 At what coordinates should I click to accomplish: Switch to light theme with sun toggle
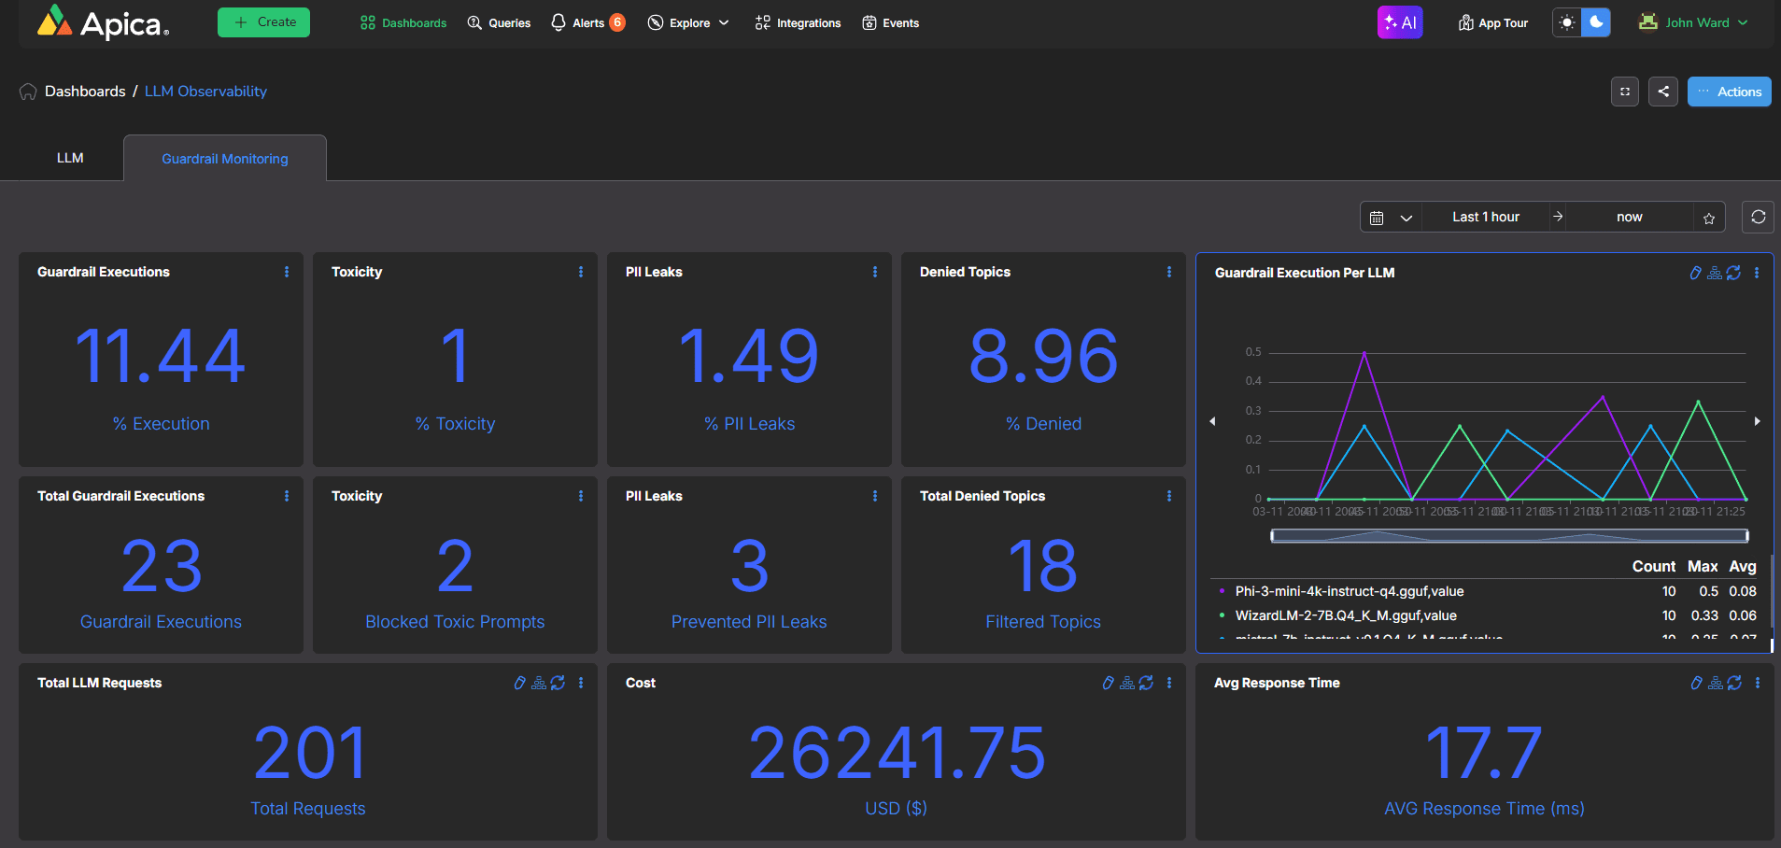(1567, 22)
